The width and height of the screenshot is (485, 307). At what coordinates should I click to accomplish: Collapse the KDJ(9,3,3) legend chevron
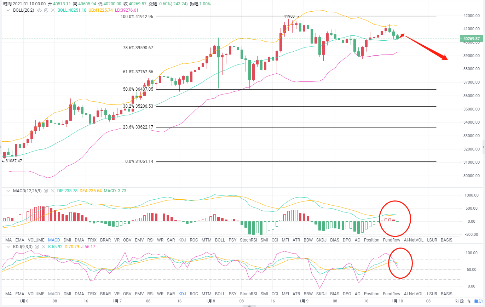(8, 247)
